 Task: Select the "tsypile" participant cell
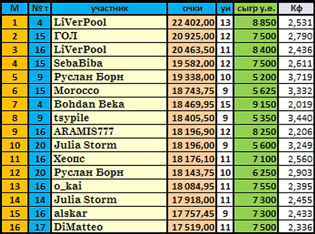tap(109, 118)
